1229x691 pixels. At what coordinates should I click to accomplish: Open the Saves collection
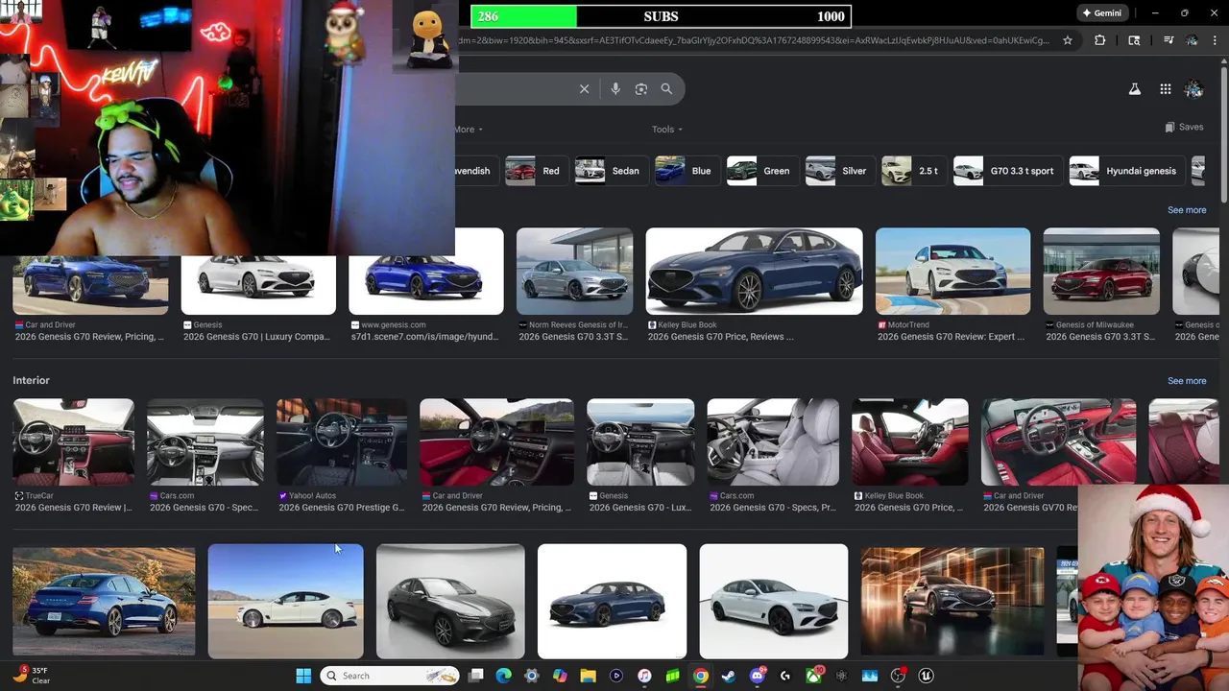(1184, 127)
